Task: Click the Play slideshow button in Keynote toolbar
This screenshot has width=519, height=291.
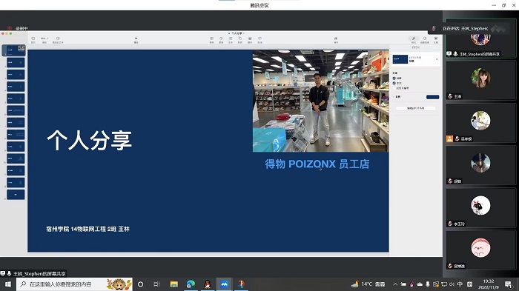Action: coord(136,40)
